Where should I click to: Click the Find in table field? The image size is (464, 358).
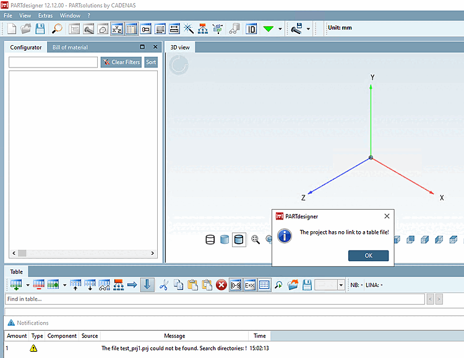(x=215, y=299)
